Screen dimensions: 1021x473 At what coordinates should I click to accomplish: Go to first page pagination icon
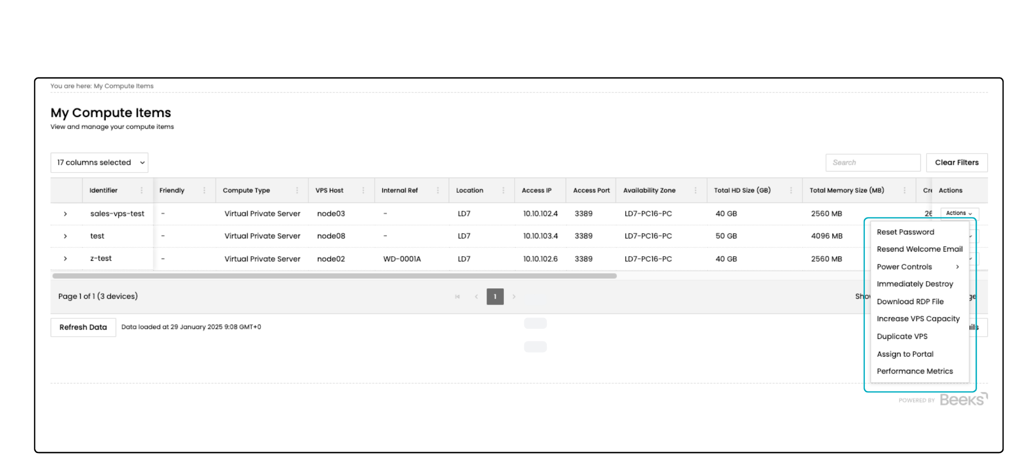(x=457, y=296)
